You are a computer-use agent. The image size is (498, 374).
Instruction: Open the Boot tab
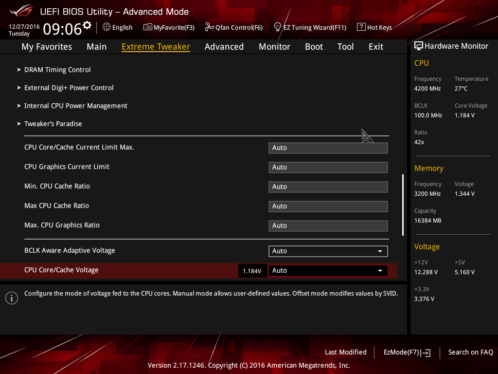[x=314, y=47]
